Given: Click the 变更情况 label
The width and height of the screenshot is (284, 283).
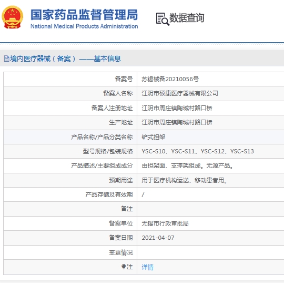Looking at the screenshot, I should pos(121,252).
